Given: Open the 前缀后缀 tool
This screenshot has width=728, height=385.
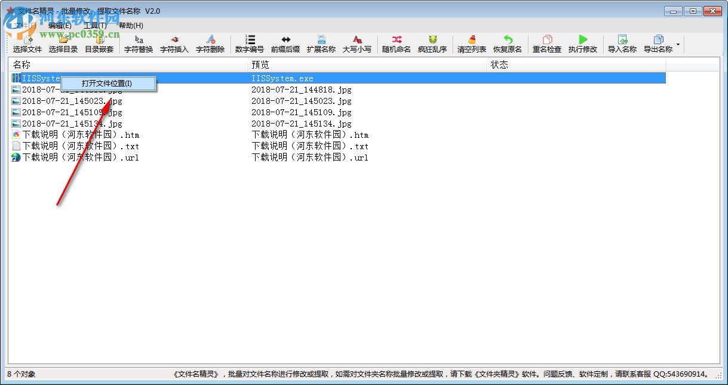Looking at the screenshot, I should point(285,44).
